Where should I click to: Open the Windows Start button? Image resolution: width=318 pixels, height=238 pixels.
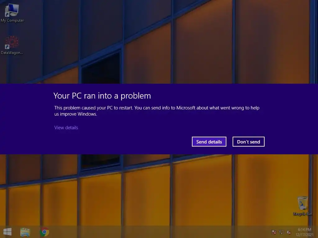7,232
